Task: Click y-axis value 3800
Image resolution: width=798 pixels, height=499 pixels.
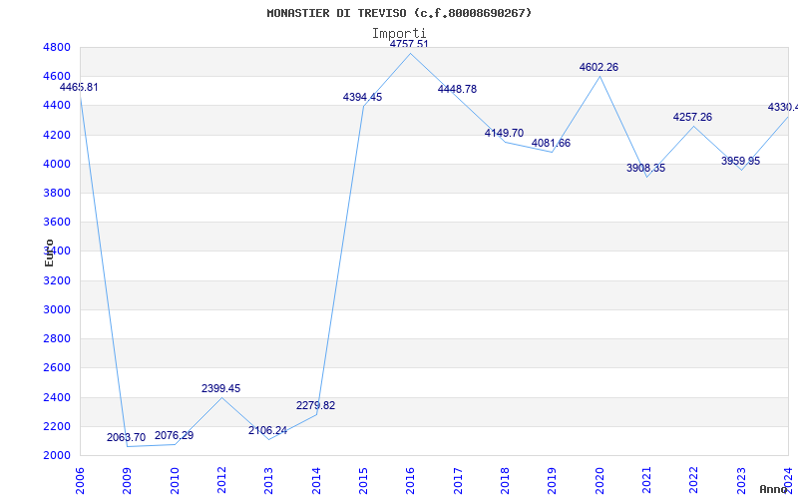Action: [58, 193]
